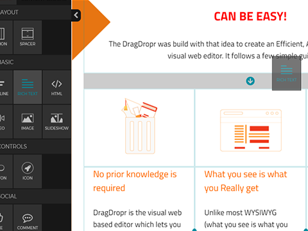The height and width of the screenshot is (231, 308).
Task: Open the Basic section header
Action: 35,62
